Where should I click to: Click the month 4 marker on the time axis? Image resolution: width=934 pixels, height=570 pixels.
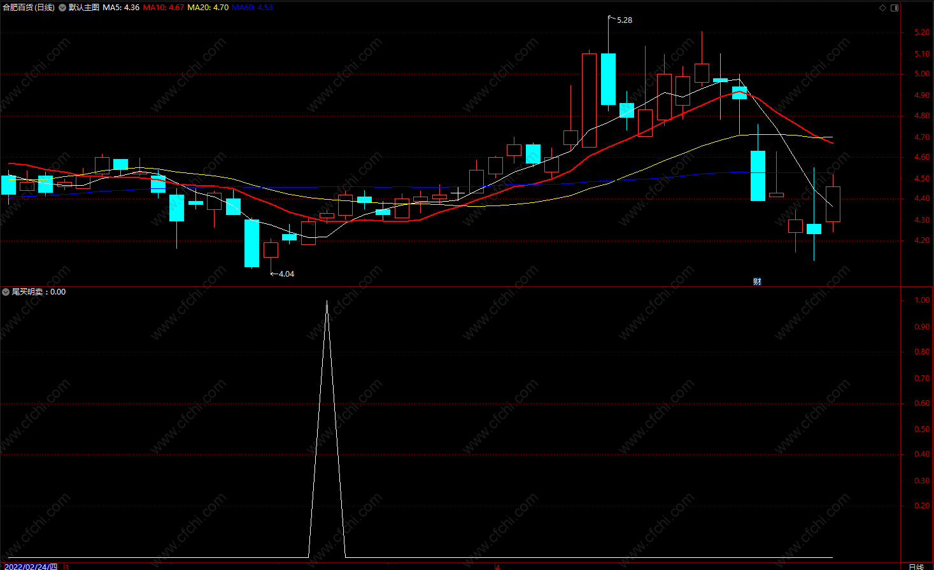click(498, 567)
